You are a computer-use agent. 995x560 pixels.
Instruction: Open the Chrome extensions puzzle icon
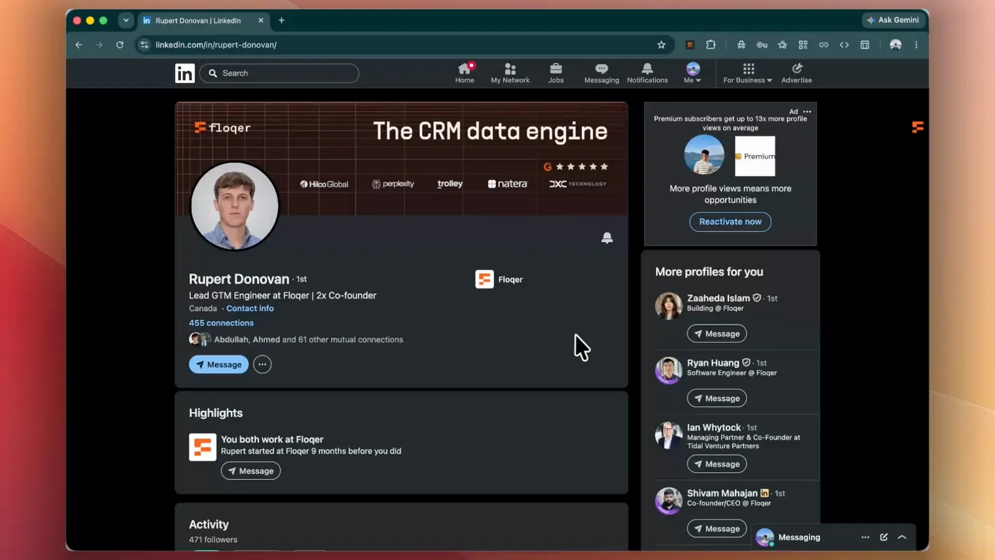pyautogui.click(x=710, y=45)
